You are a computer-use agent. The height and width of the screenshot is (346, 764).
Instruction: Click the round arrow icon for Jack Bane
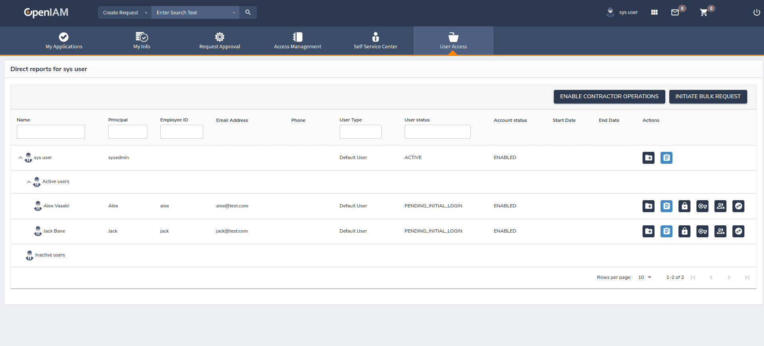tap(738, 231)
